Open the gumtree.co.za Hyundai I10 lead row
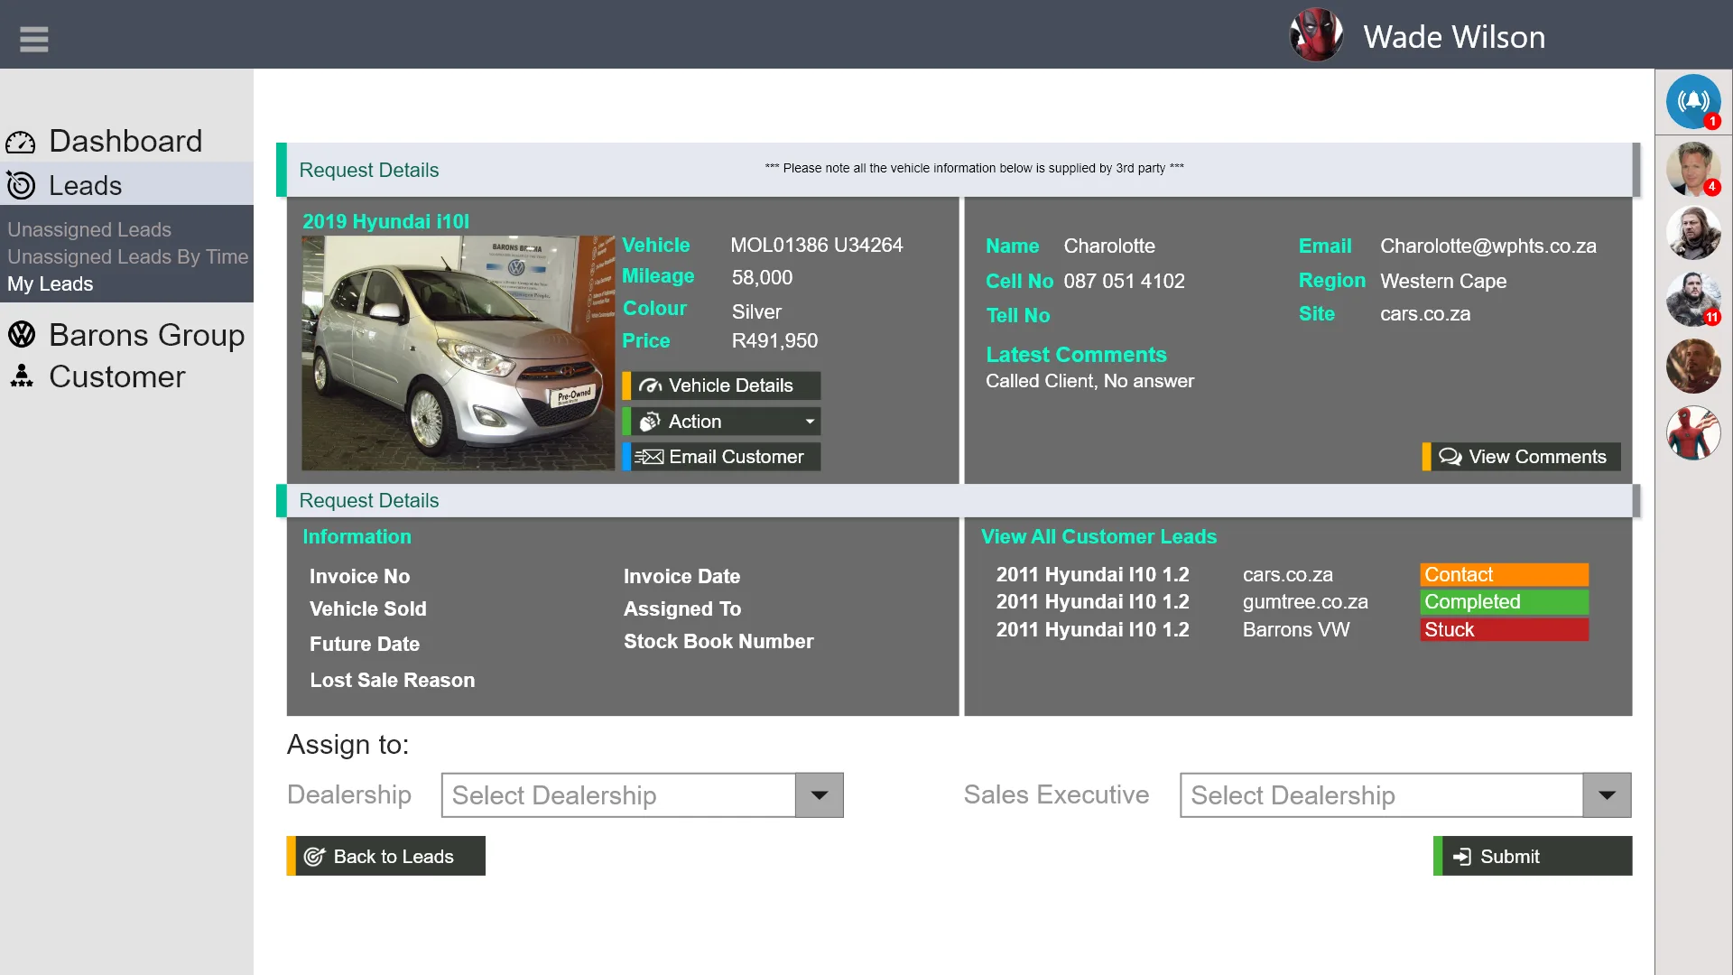 pos(1291,602)
